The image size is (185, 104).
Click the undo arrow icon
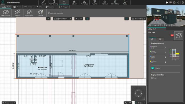(77, 19)
